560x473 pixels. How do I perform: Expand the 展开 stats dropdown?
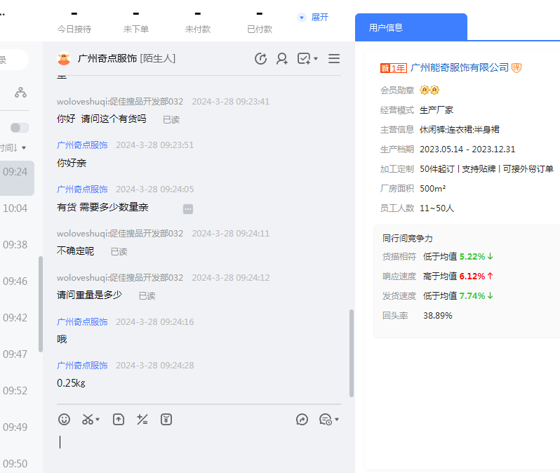(x=313, y=17)
